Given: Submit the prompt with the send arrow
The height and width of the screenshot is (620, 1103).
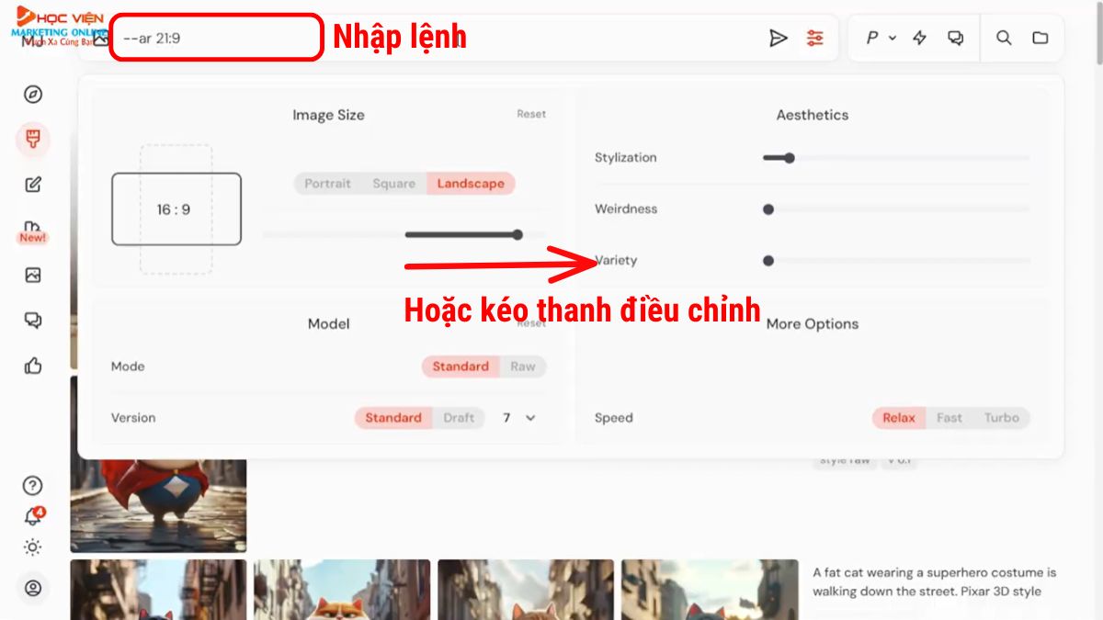Looking at the screenshot, I should (779, 38).
